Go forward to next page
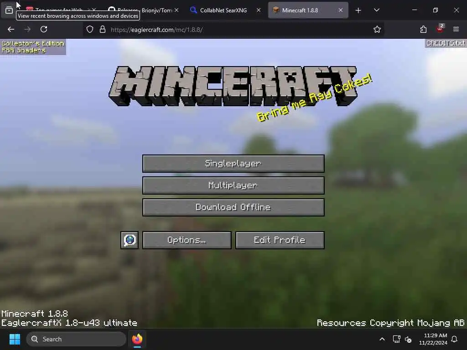This screenshot has width=467, height=350. 27,29
